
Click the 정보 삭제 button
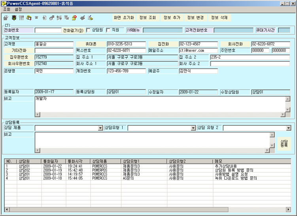219,18
